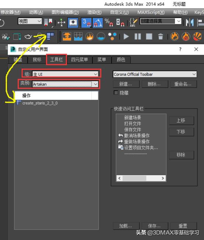This screenshot has width=204, height=240.
Task: Click the trash can delete icon
Action: (160, 36)
